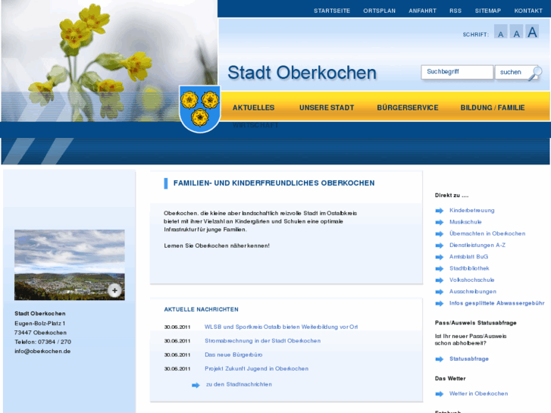Click the arrow icon beside Ausschreibungen
This screenshot has width=551, height=413.
pos(440,292)
